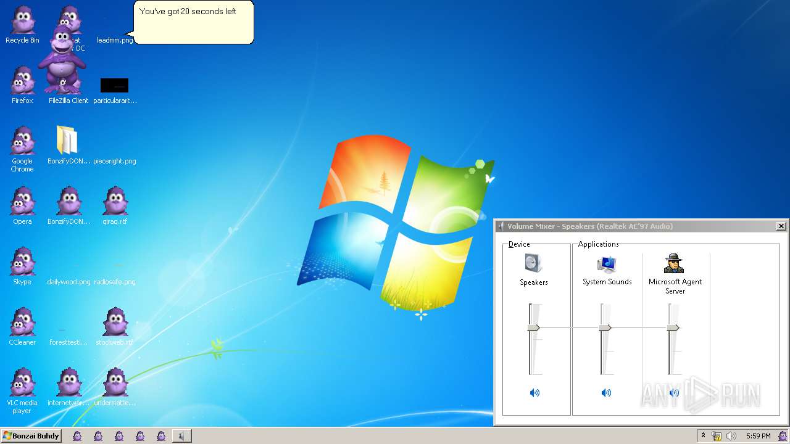Mute System Sounds in the mixer
The image size is (790, 444).
coord(606,393)
